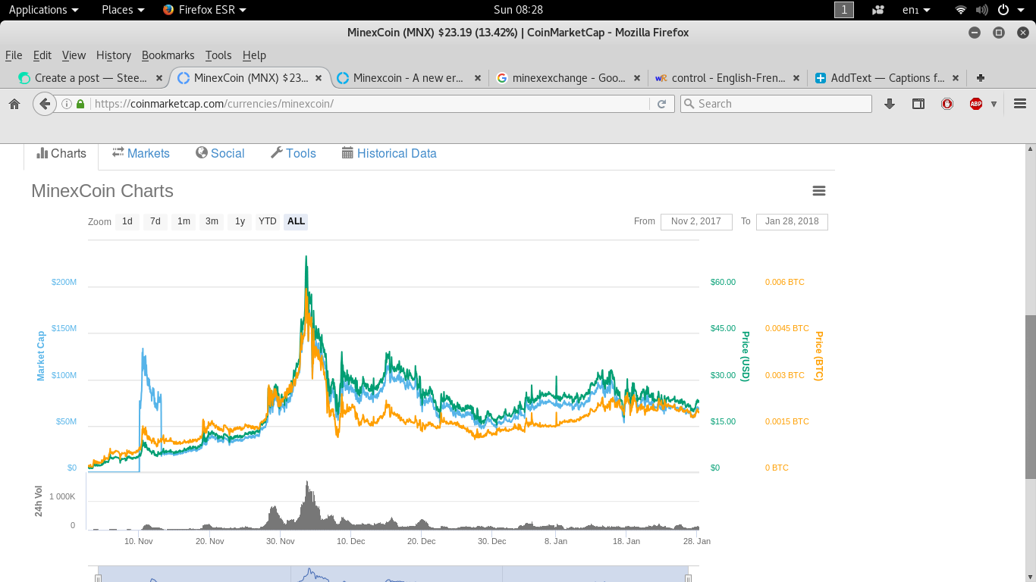Open the Firefox ESR app menu
Screen dimensions: 1036x582
[205, 10]
